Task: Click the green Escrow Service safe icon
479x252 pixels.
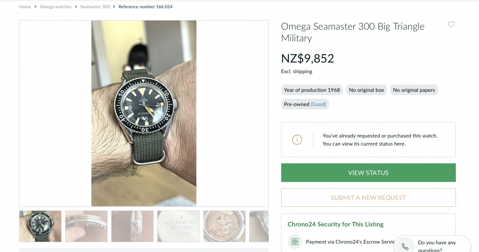Action: [x=294, y=241]
